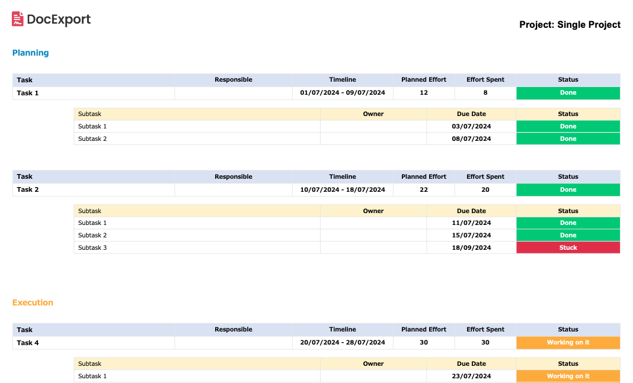This screenshot has height=383, width=633.
Task: Click the Due Date header under Task 1
Action: click(471, 114)
